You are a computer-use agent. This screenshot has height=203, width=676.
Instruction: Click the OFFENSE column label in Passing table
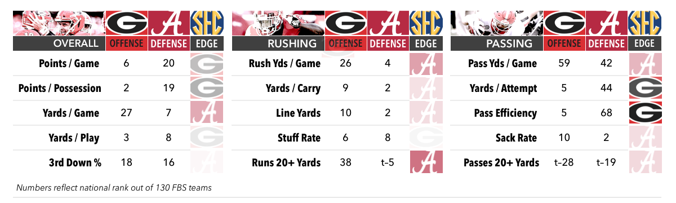[565, 43]
